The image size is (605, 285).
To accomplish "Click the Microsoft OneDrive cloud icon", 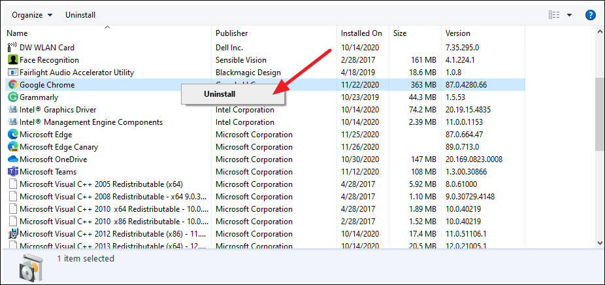I will (12, 159).
